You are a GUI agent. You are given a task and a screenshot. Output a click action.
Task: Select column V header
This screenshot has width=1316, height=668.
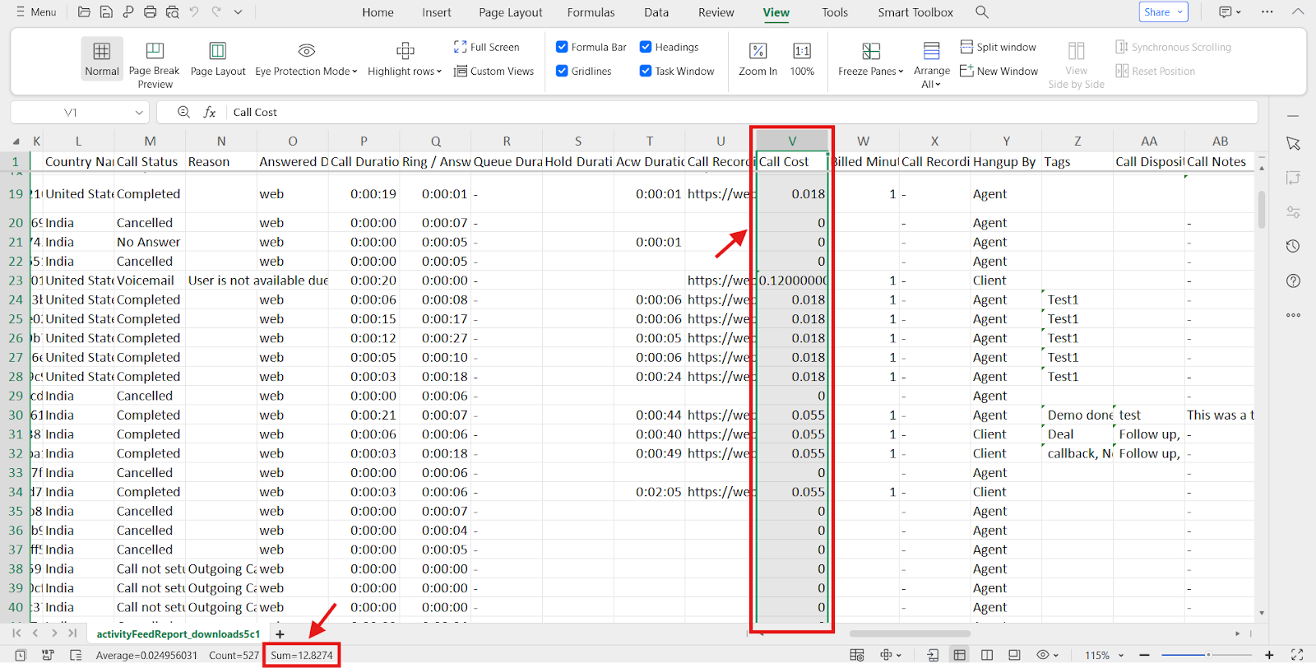pyautogui.click(x=792, y=141)
